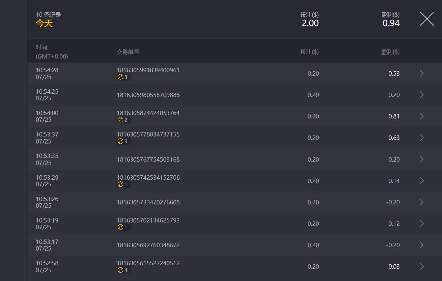442x281 pixels.
Task: Expand details arrow for 10:54:28 record
Action: click(x=422, y=73)
